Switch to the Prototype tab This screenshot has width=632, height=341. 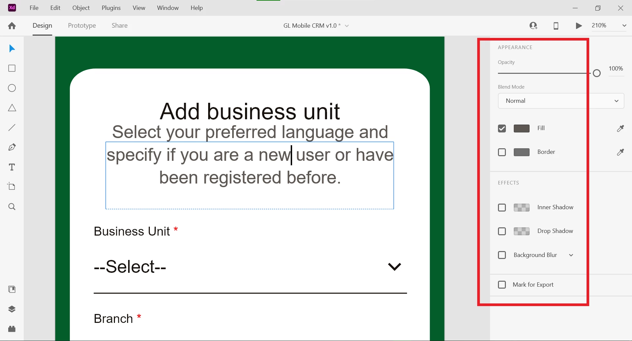click(x=82, y=25)
